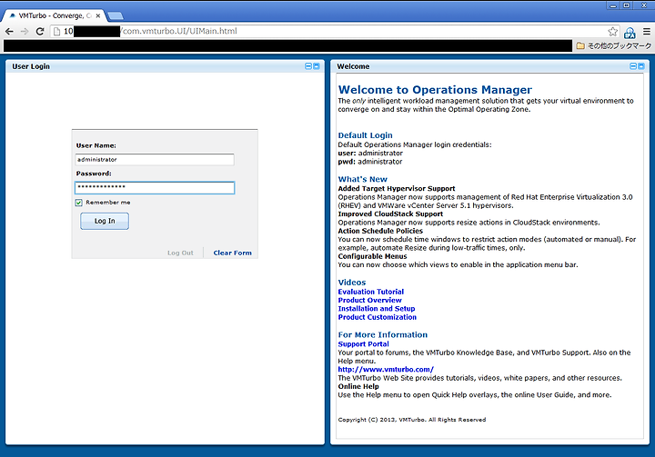Click the copyright VMTurbo text
The height and width of the screenshot is (457, 655).
[x=412, y=420]
